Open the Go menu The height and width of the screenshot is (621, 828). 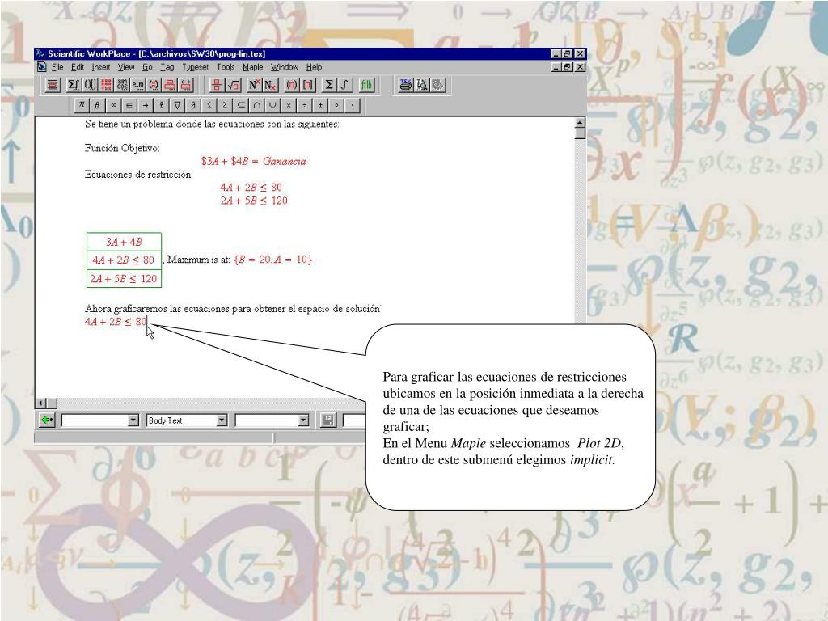[147, 67]
